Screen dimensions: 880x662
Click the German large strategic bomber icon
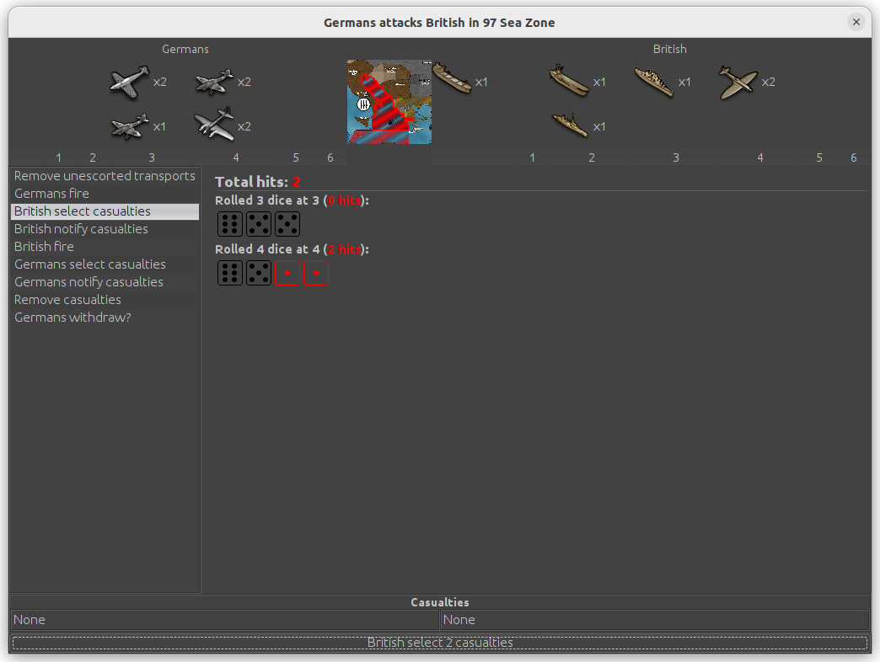click(x=214, y=125)
